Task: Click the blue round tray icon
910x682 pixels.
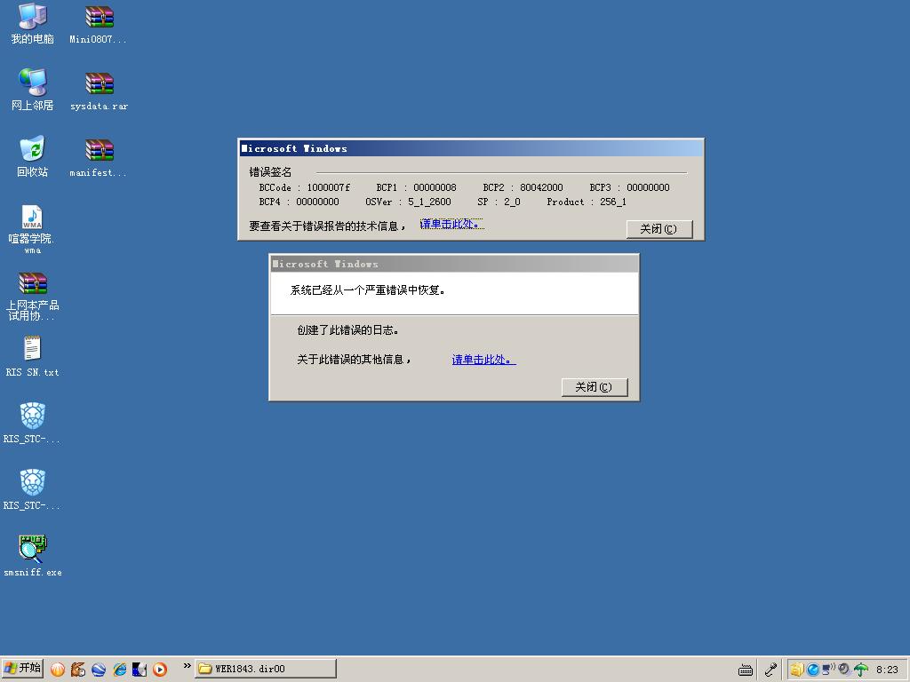Action: 813,670
